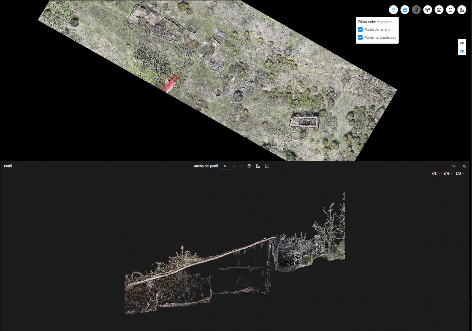Click the Ancho del perfil value field
Screen dimensions: 472x331
225,166
